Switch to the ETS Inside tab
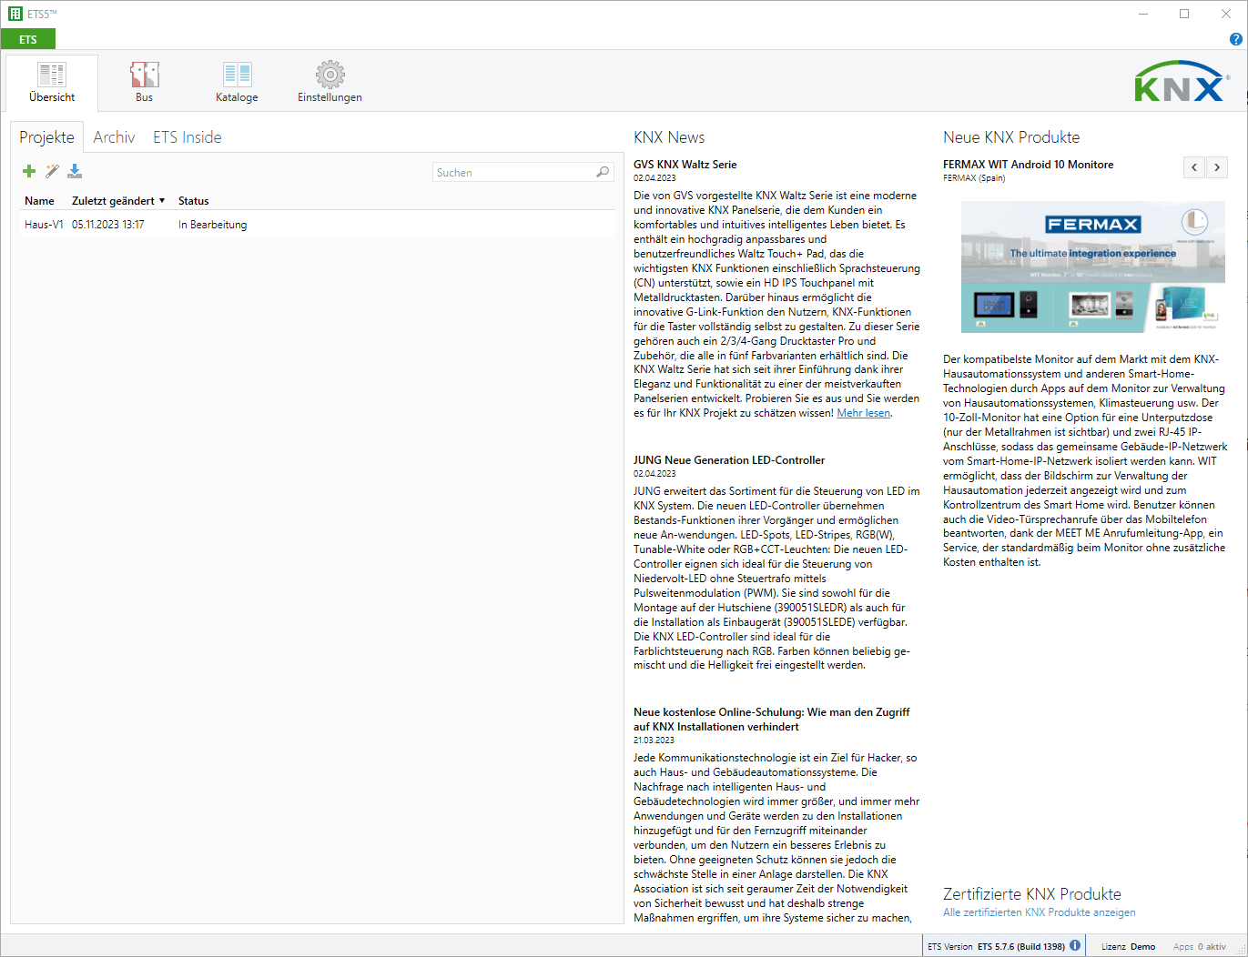 188,137
